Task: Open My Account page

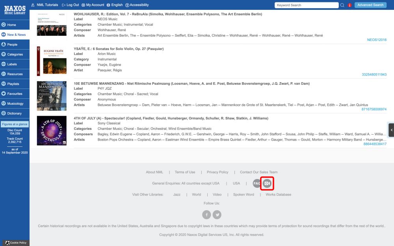Action: coord(93,5)
